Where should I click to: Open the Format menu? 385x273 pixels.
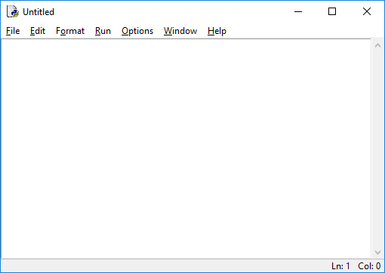70,31
